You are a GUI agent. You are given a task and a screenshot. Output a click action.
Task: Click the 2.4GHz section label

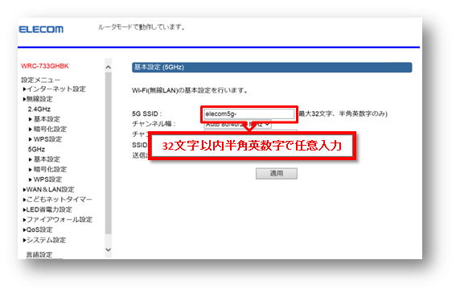pos(39,109)
